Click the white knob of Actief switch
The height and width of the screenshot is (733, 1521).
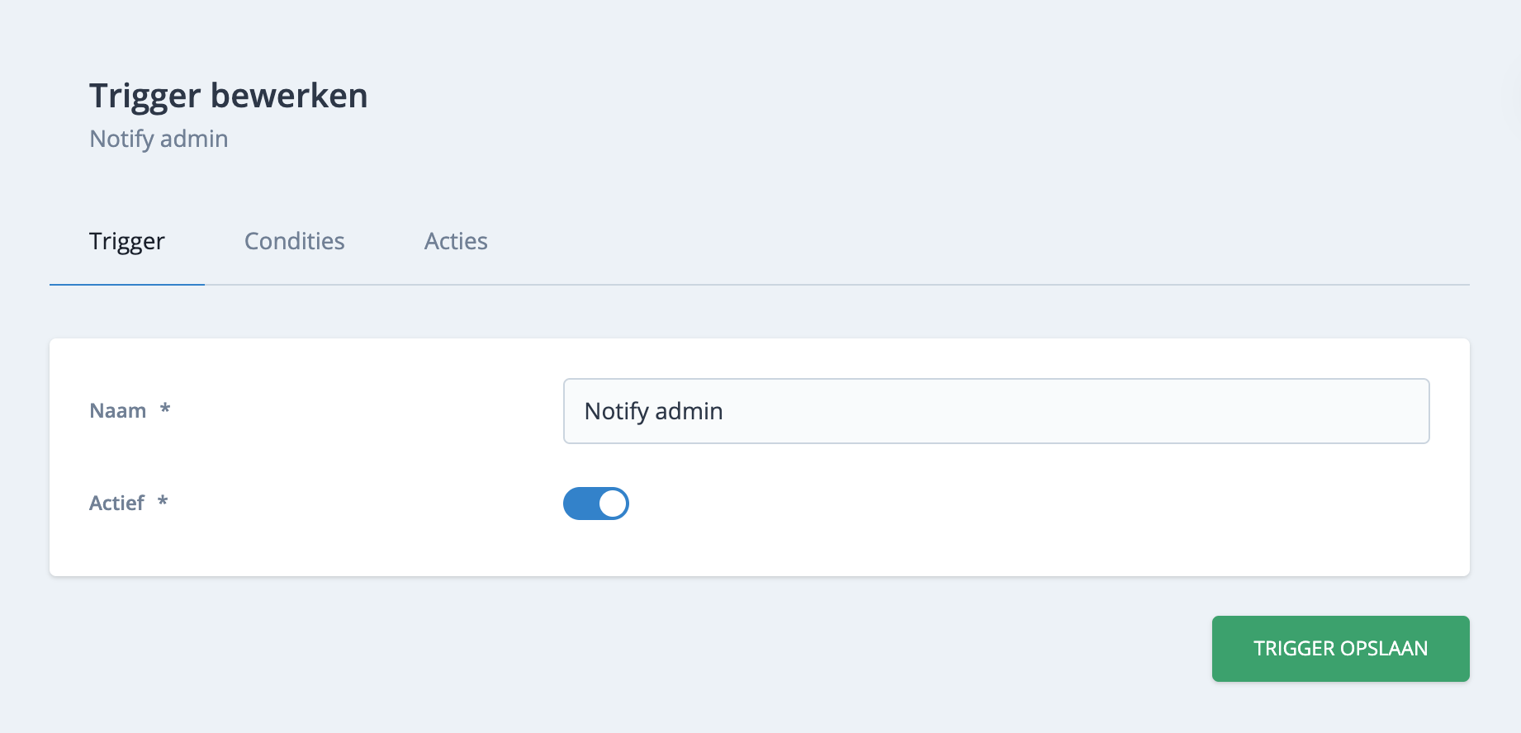click(613, 504)
